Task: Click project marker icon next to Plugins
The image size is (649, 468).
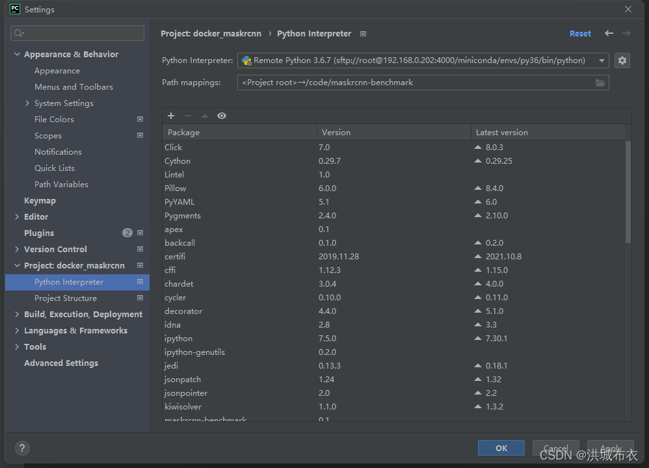Action: 140,233
